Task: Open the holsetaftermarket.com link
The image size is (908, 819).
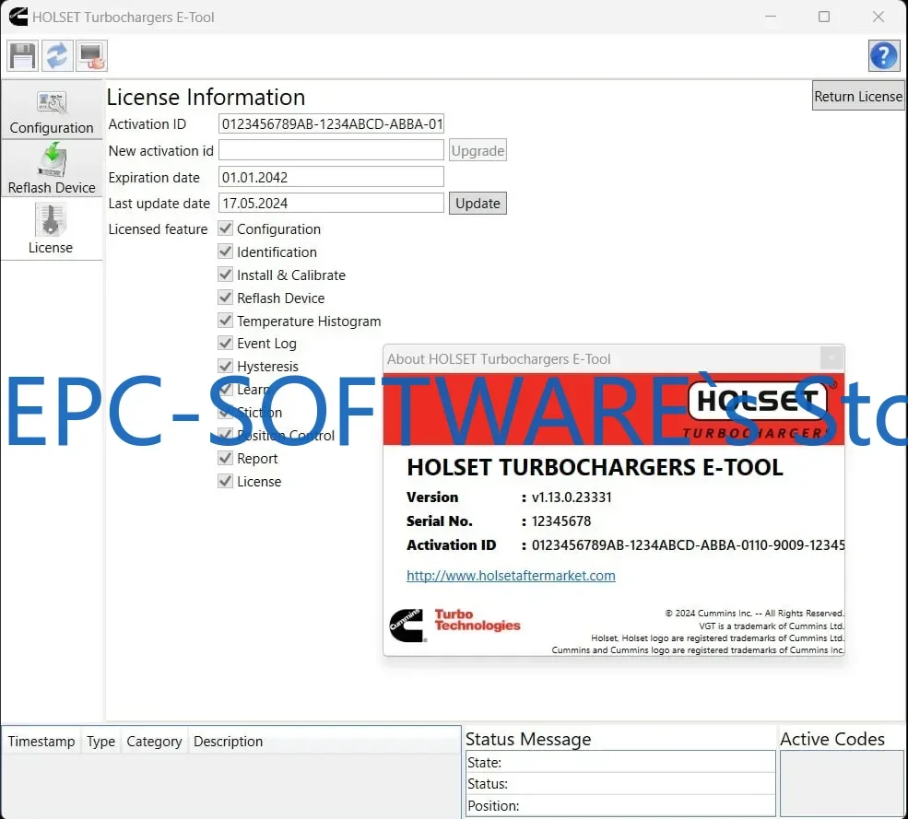Action: [x=511, y=576]
